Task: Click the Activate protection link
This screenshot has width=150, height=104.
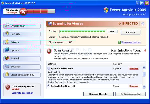Action: coord(23,93)
